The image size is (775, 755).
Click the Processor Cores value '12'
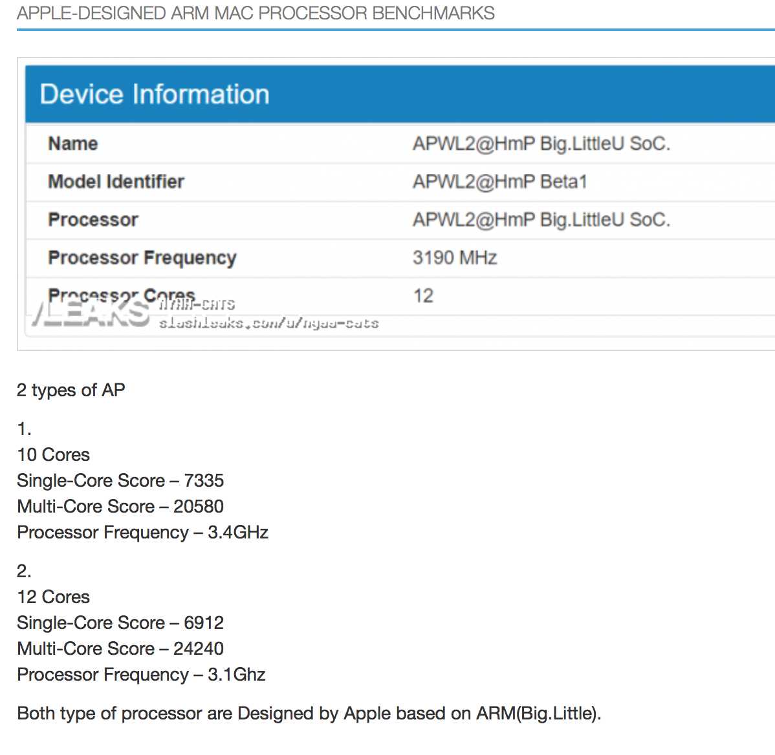point(423,296)
